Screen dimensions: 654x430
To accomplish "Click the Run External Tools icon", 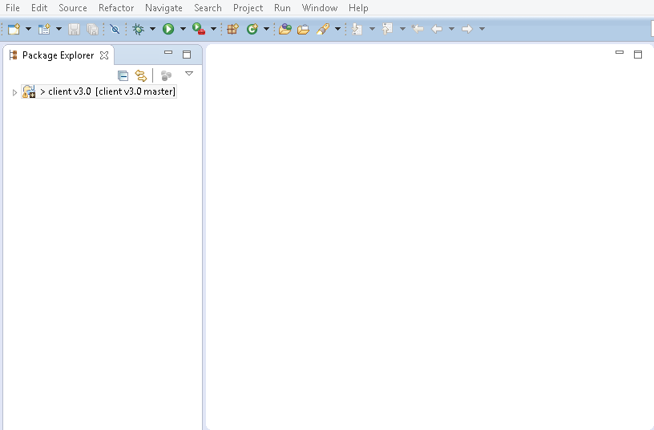I will click(199, 29).
